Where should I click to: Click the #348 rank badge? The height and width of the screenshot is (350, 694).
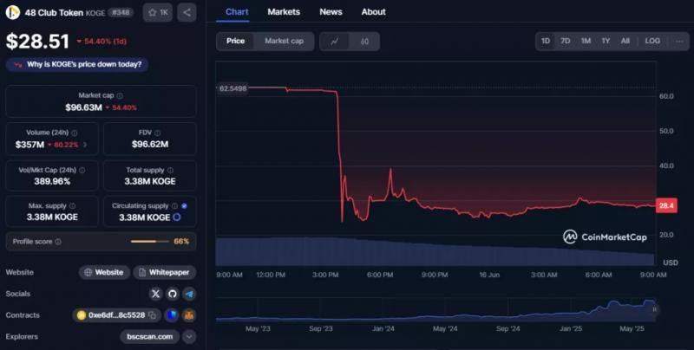(121, 12)
